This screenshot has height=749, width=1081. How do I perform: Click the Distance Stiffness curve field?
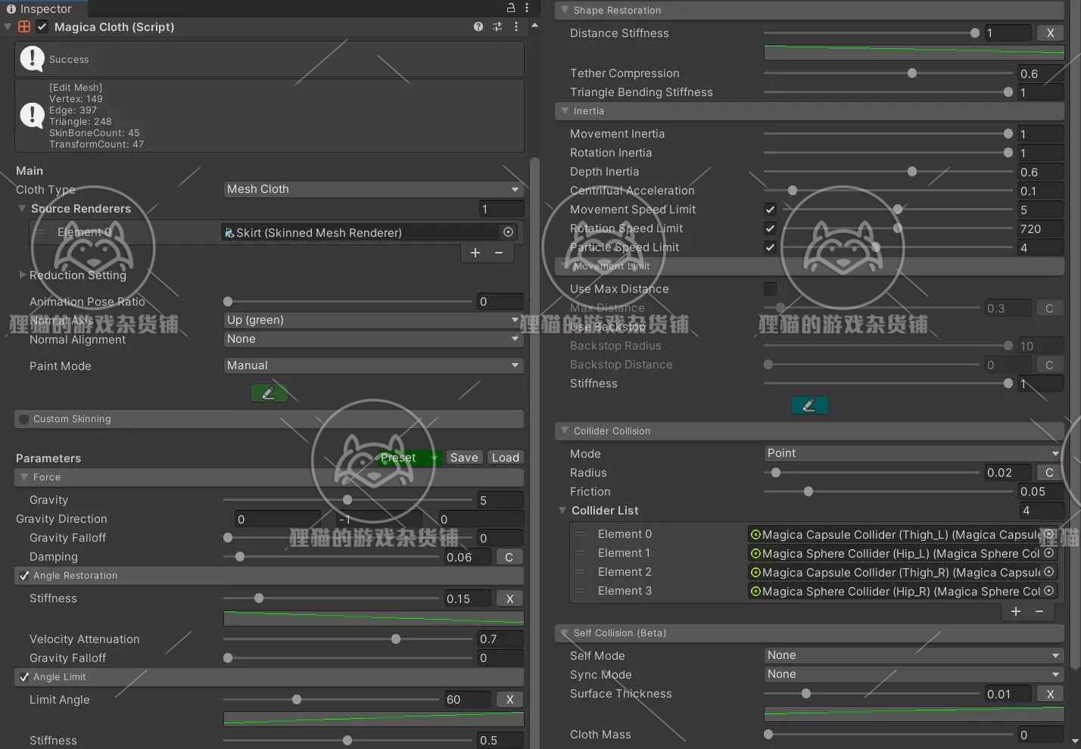click(x=914, y=52)
